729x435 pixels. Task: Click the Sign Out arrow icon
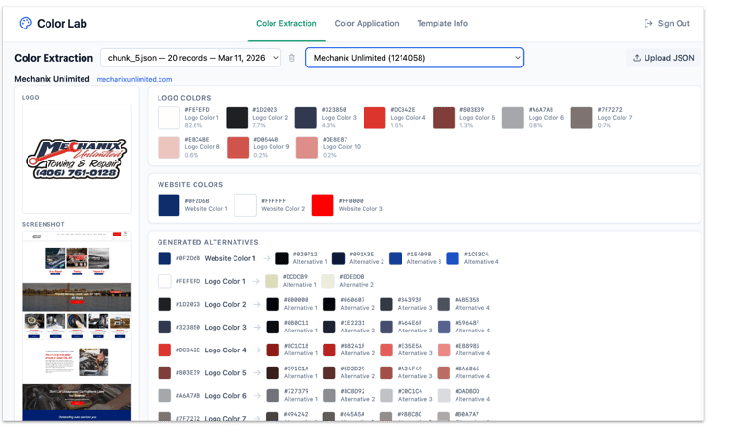[x=648, y=23]
